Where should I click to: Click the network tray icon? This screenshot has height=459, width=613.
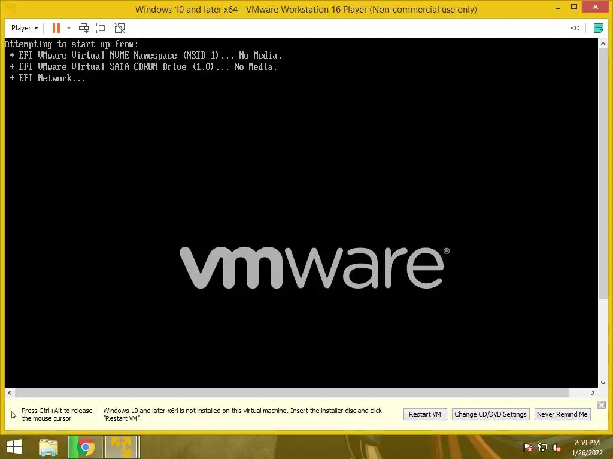[542, 448]
